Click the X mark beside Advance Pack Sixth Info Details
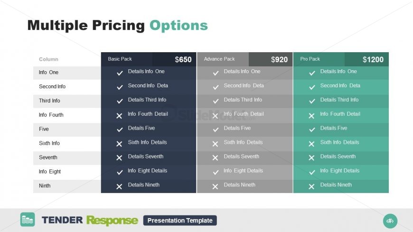Screen dimensions: 413x232 [x=215, y=144]
